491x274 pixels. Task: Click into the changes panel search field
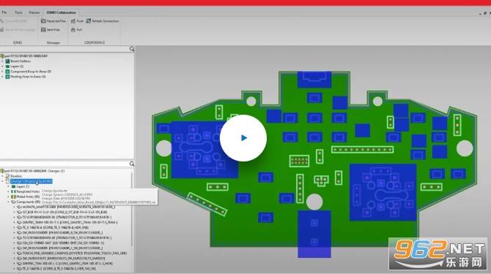64,164
